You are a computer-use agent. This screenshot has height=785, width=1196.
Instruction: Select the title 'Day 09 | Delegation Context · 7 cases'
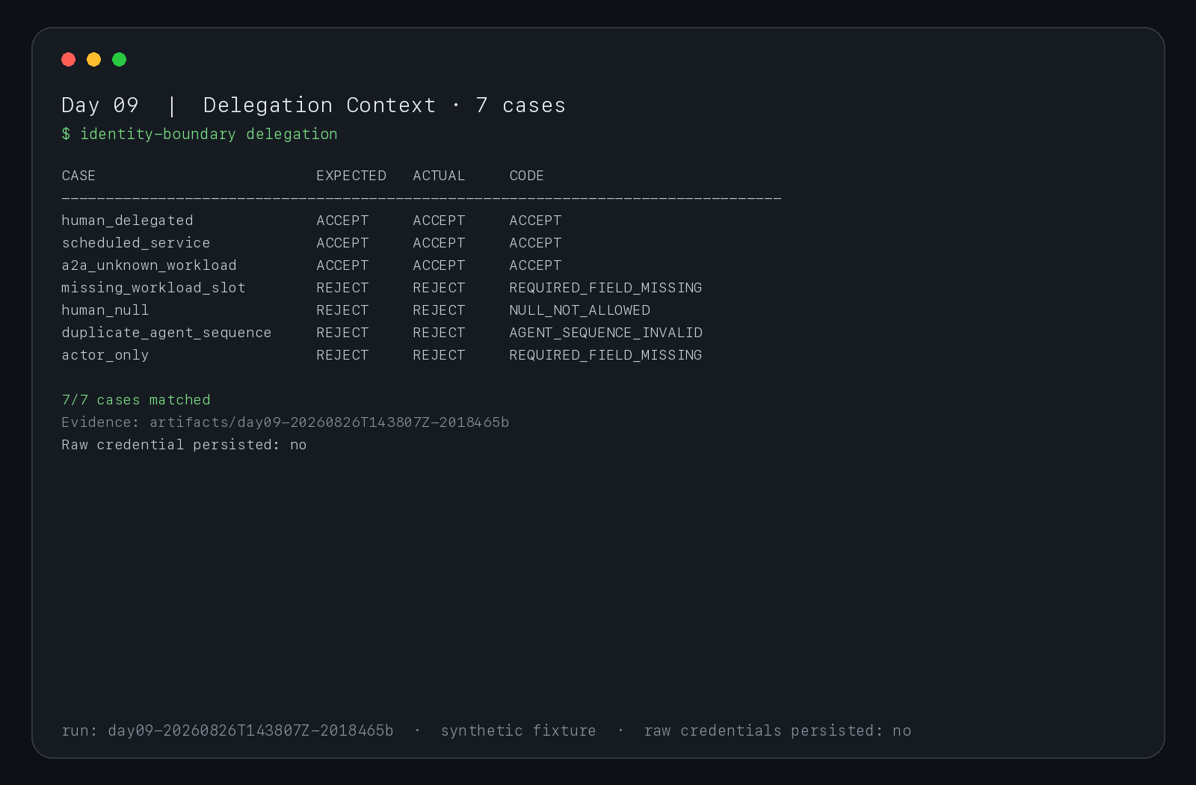(x=313, y=105)
